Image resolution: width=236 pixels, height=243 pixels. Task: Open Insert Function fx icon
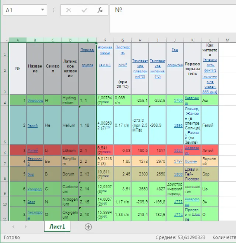pos(100,10)
